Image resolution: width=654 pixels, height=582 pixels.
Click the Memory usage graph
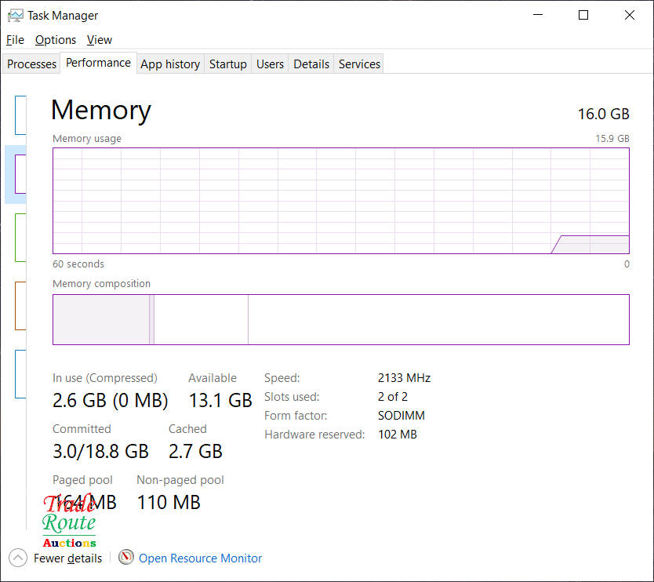tap(340, 201)
